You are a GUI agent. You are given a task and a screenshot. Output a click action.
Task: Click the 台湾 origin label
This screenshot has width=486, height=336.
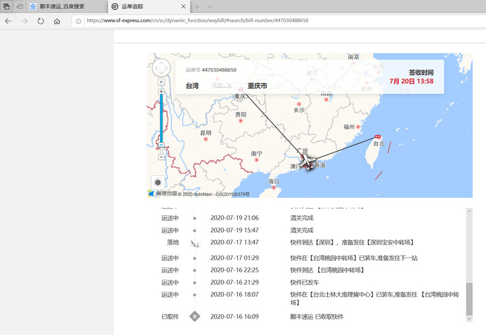(192, 86)
